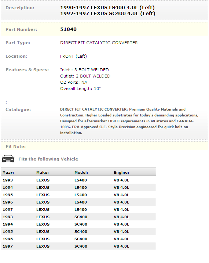Click the Fit Note label
This screenshot has width=209, height=263.
tap(15, 147)
